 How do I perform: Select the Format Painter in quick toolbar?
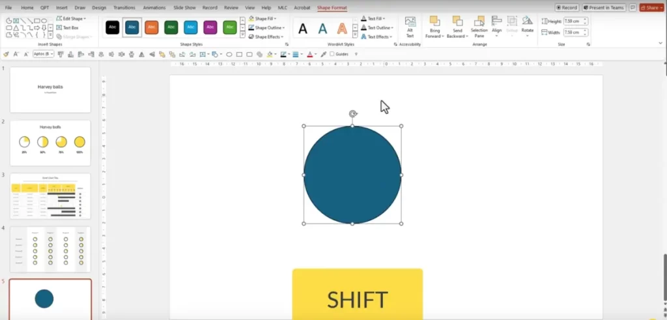coord(6,54)
